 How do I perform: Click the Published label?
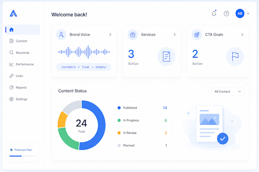[130, 108]
